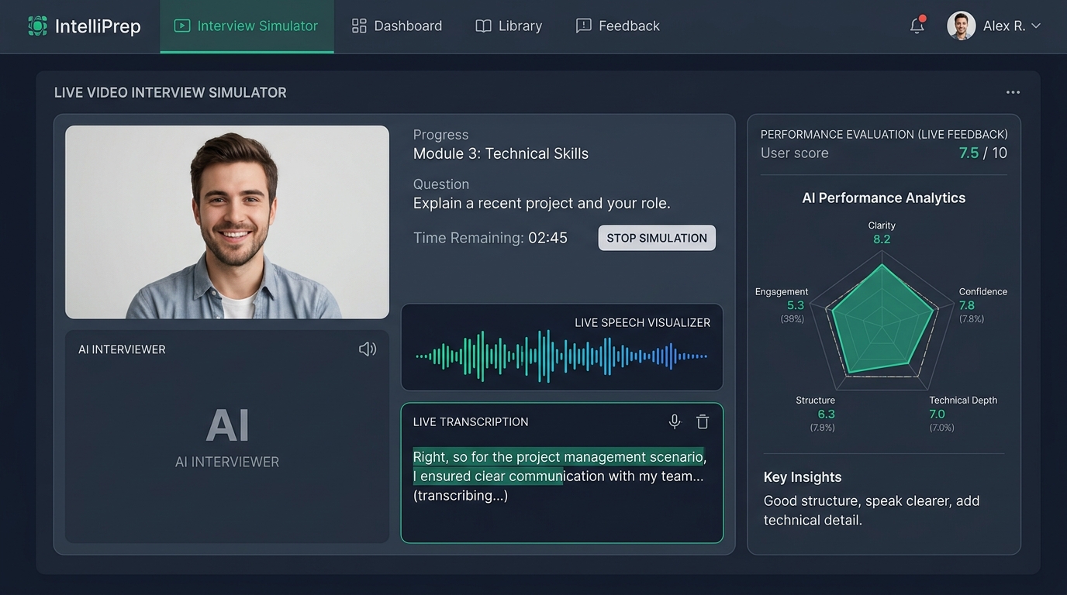1067x595 pixels.
Task: Mute the AI Interviewer speaker icon
Action: click(368, 349)
